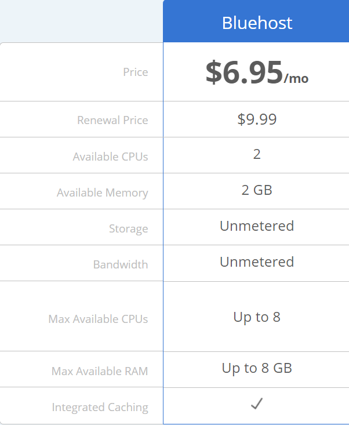The height and width of the screenshot is (425, 349).
Task: Click the Unmetered value for Bandwidth
Action: click(257, 262)
